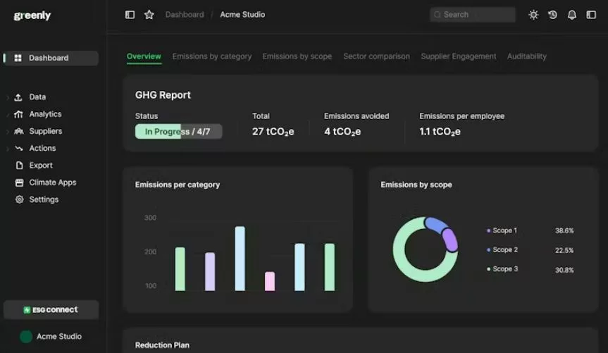Open the Auditability tab

(526, 56)
